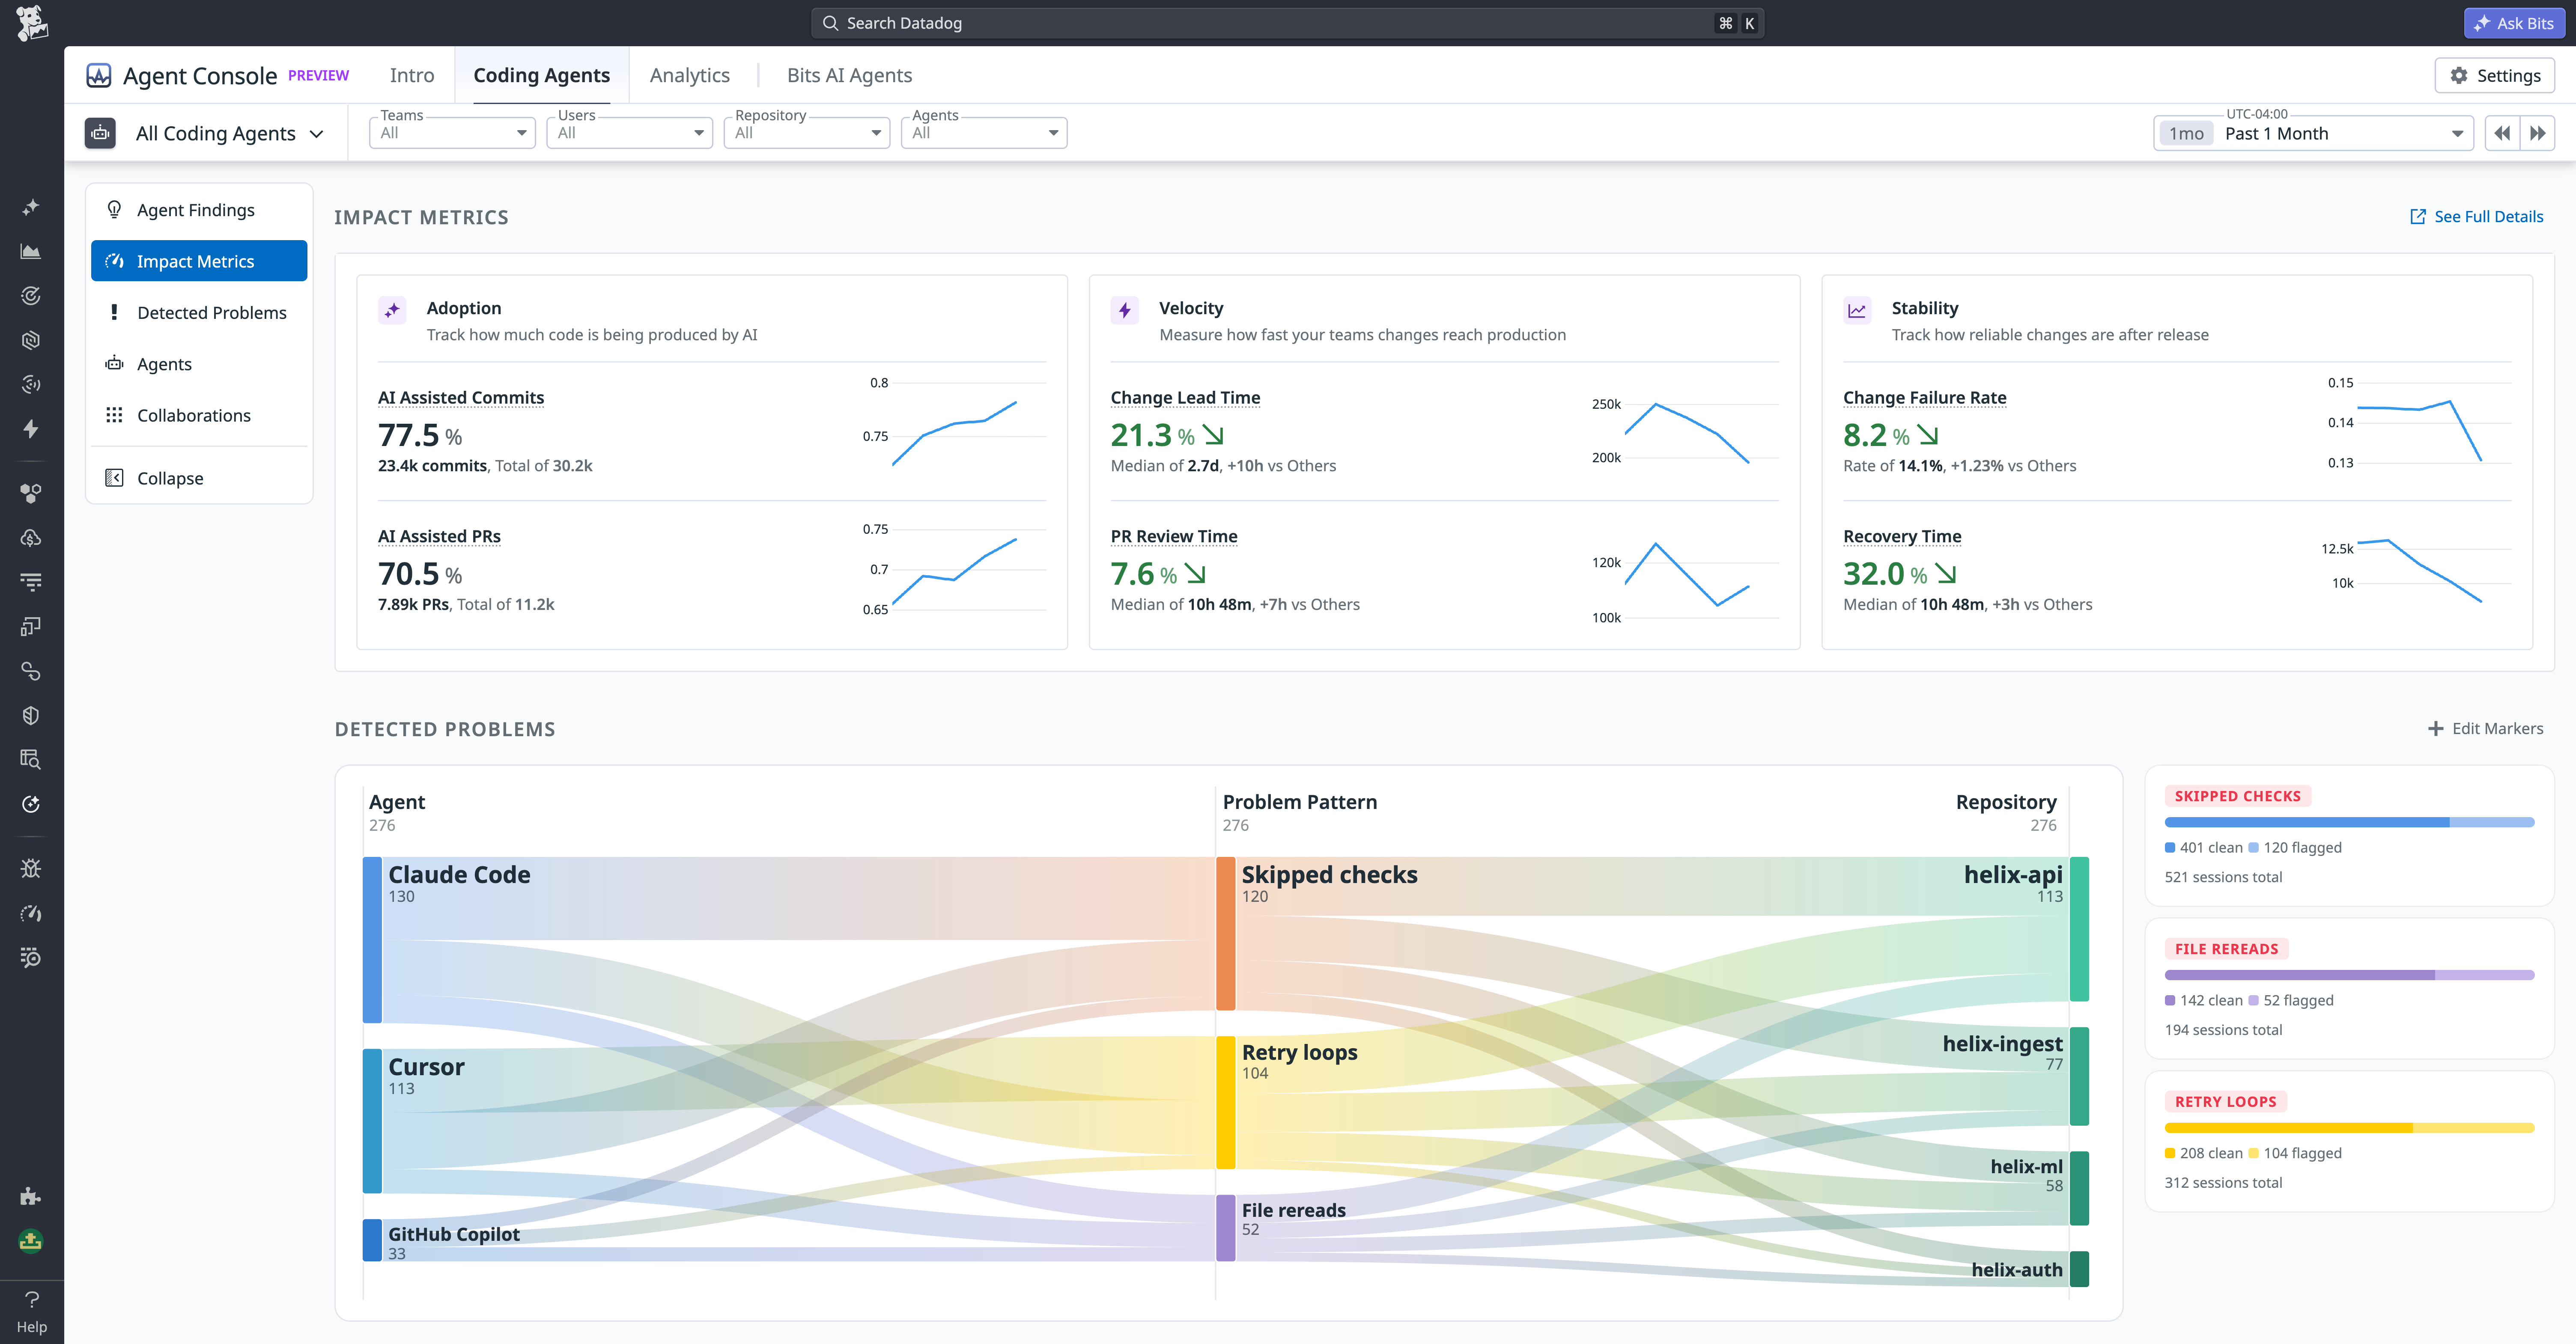Select the Retry loops Sankey node
Screen dimensions: 2576x1344
(1226, 1102)
